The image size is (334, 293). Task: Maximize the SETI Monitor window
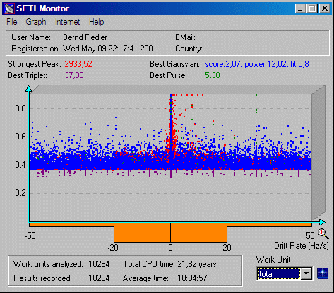tap(312, 8)
